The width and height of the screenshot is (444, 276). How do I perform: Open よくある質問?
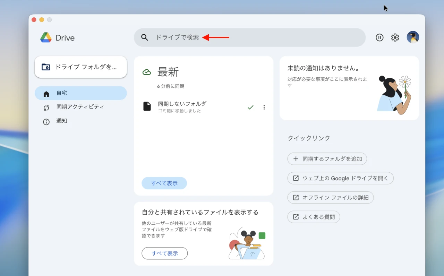click(314, 217)
